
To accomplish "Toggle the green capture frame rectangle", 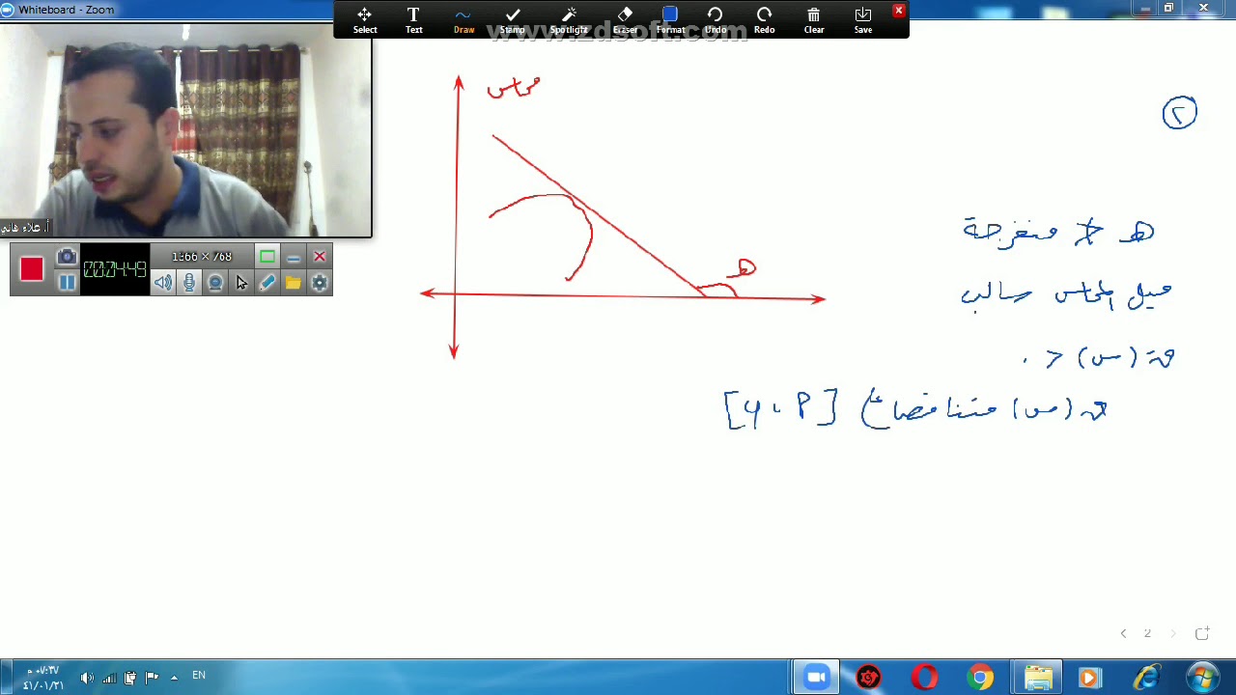I will click(267, 257).
